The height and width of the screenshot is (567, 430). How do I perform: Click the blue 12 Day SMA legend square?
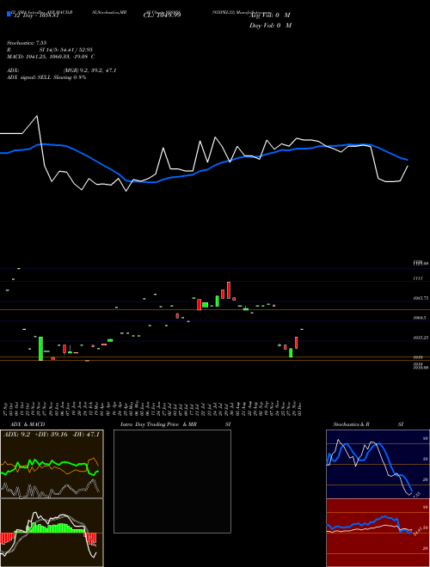pyautogui.click(x=9, y=14)
